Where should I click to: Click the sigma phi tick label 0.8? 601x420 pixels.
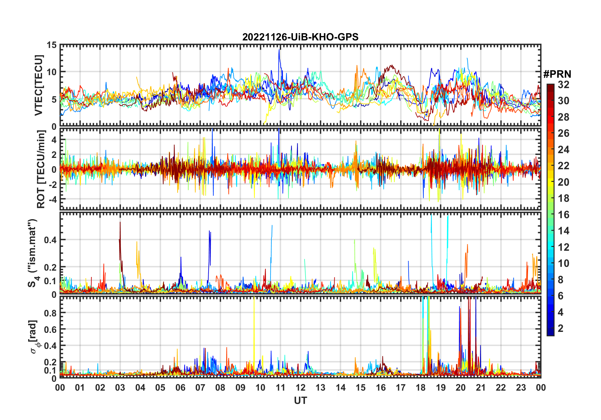50,313
